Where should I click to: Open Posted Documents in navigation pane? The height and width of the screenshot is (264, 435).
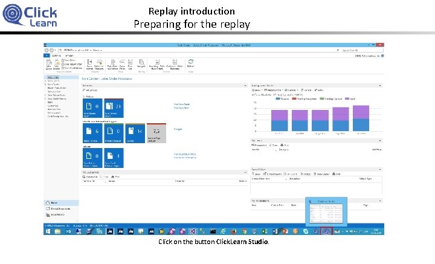[58, 208]
